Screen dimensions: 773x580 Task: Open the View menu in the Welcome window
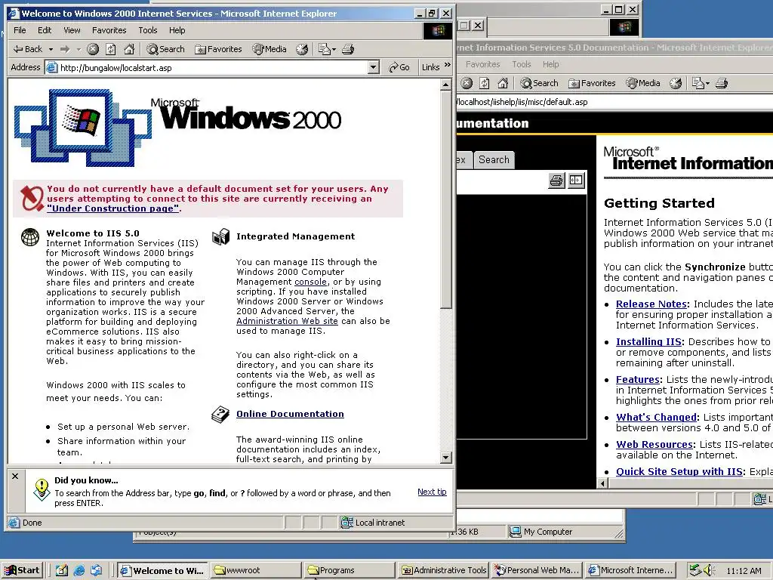point(72,30)
